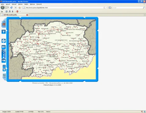
Task: Click the 1.84 KB/s speed status entry
Action: (31, 111)
